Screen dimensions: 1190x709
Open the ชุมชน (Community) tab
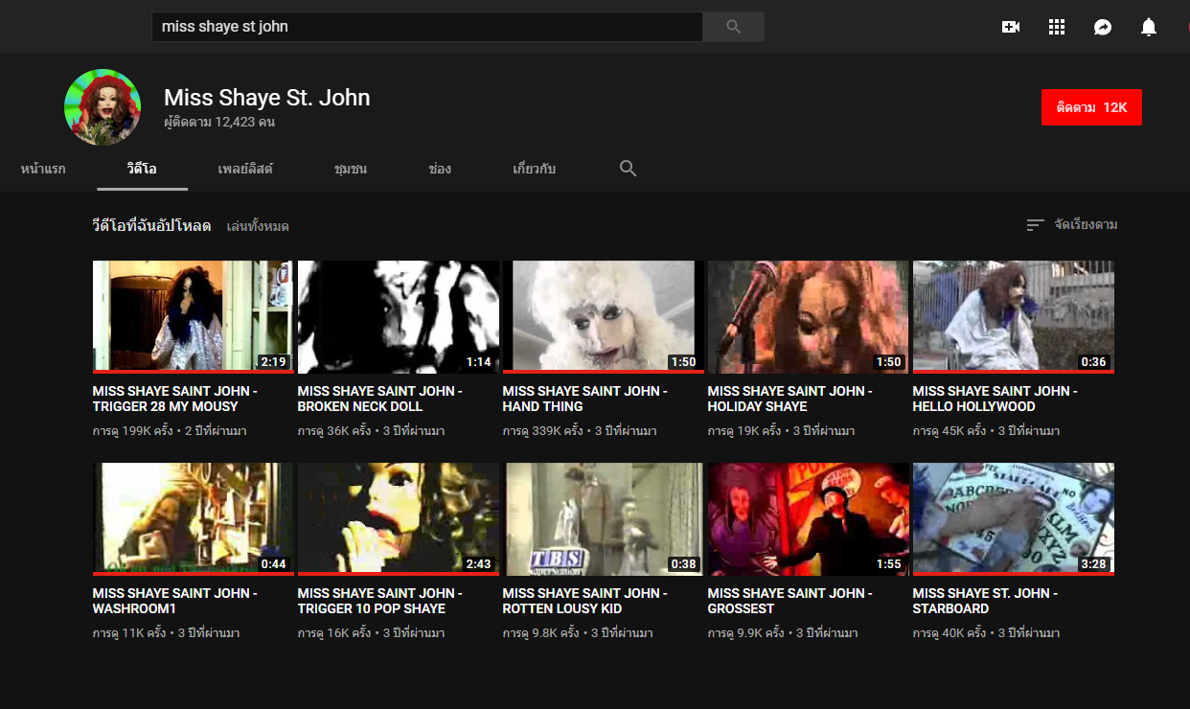point(351,169)
